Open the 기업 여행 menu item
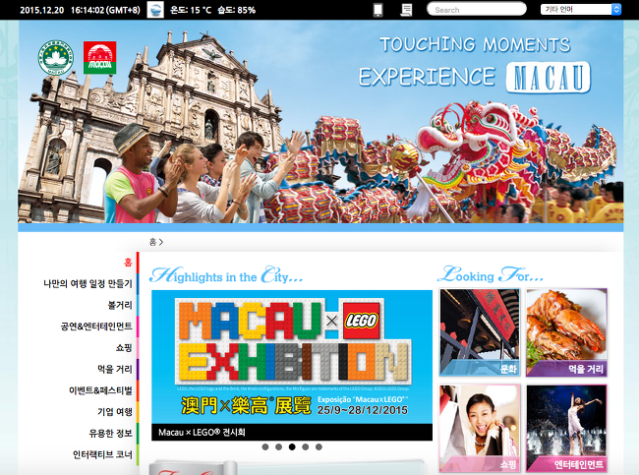This screenshot has width=639, height=475. (x=115, y=412)
